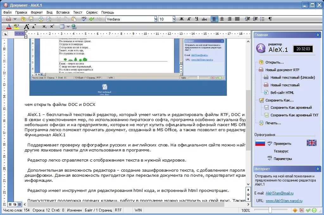The image size is (324, 215).
Task: Click the green checkmark icon in status bar
Action: pyautogui.click(x=308, y=210)
